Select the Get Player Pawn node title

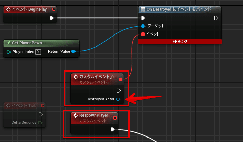(x=27, y=43)
